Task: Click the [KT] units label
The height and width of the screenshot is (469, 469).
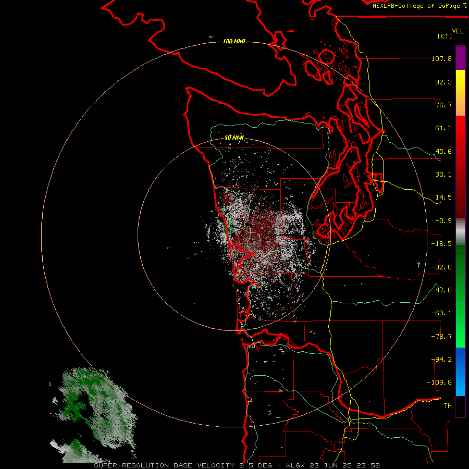Action: tap(445, 36)
